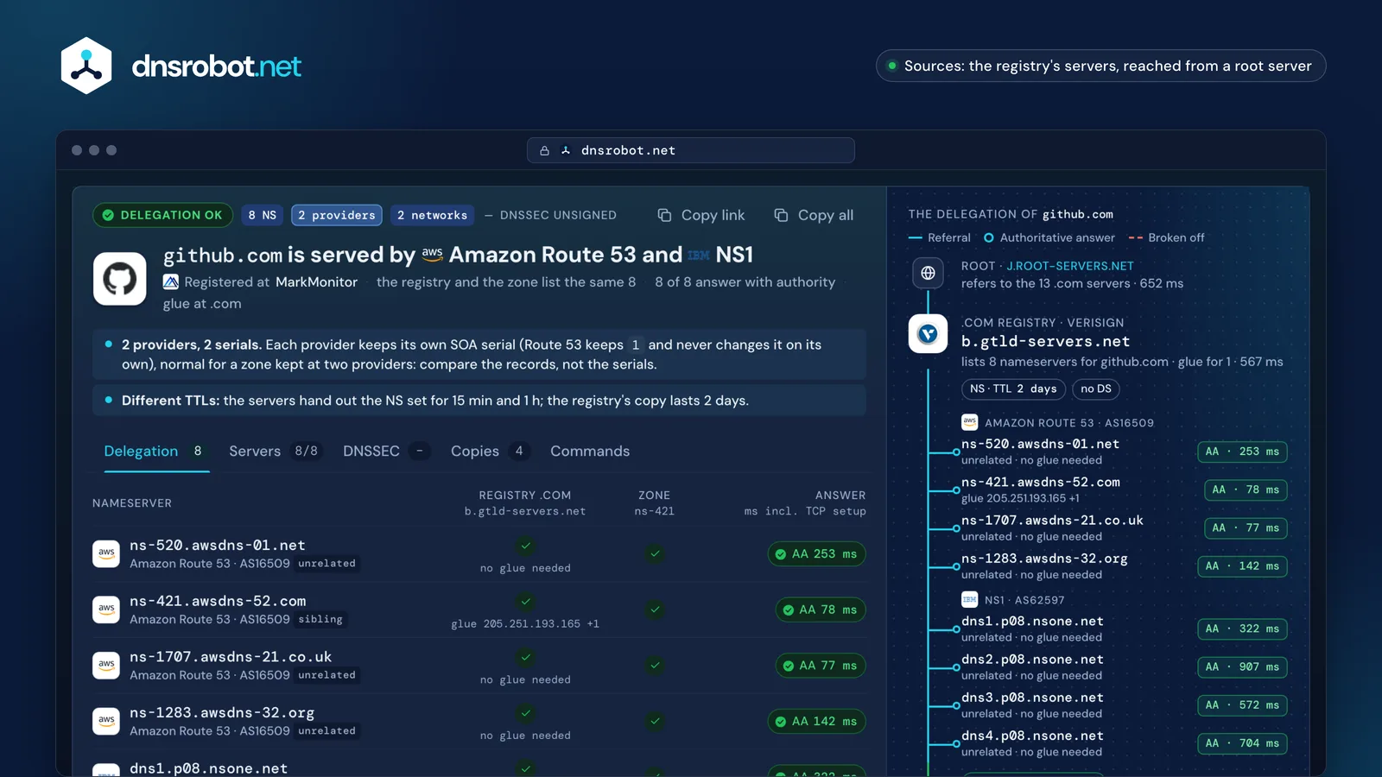
Task: Click the AA 322 ms badge in tree
Action: point(1242,629)
